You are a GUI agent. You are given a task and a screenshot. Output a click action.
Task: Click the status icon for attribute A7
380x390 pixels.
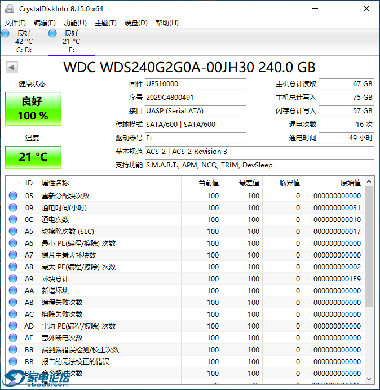[13, 255]
